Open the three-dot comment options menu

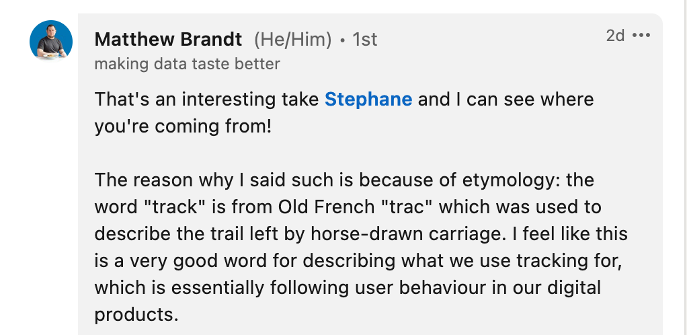[x=642, y=36]
